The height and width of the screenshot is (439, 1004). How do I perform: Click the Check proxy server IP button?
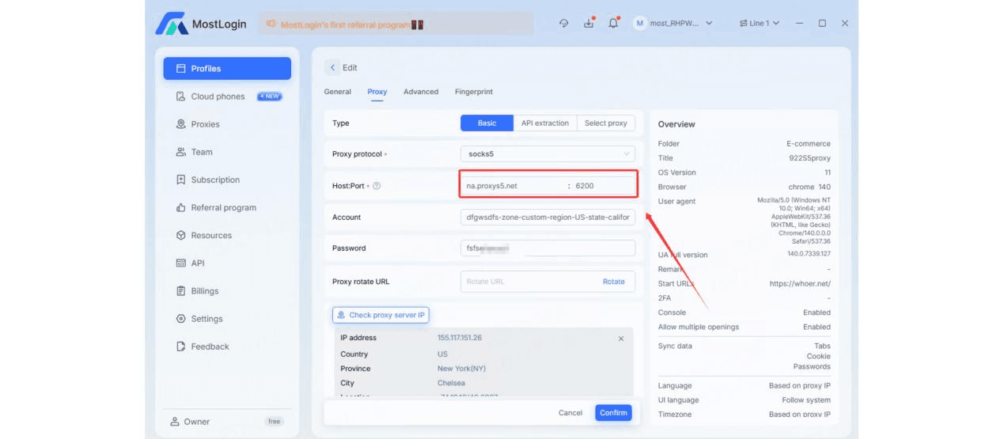pos(381,315)
